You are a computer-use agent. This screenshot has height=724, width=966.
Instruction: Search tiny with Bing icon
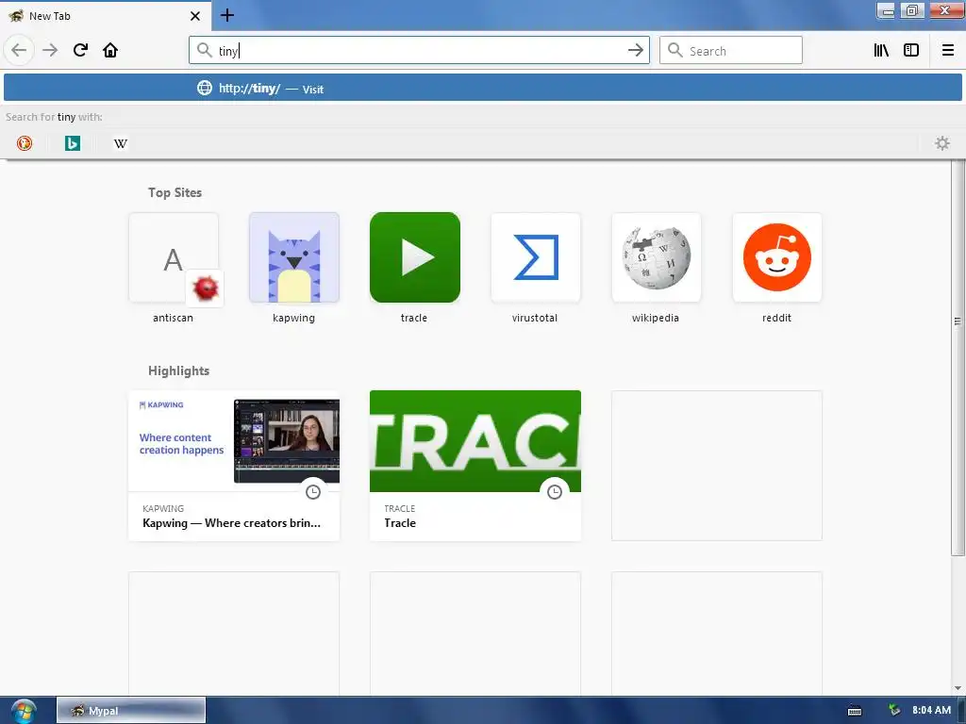(72, 143)
